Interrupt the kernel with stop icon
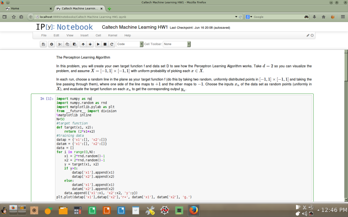The width and height of the screenshot is (348, 217). [105, 44]
